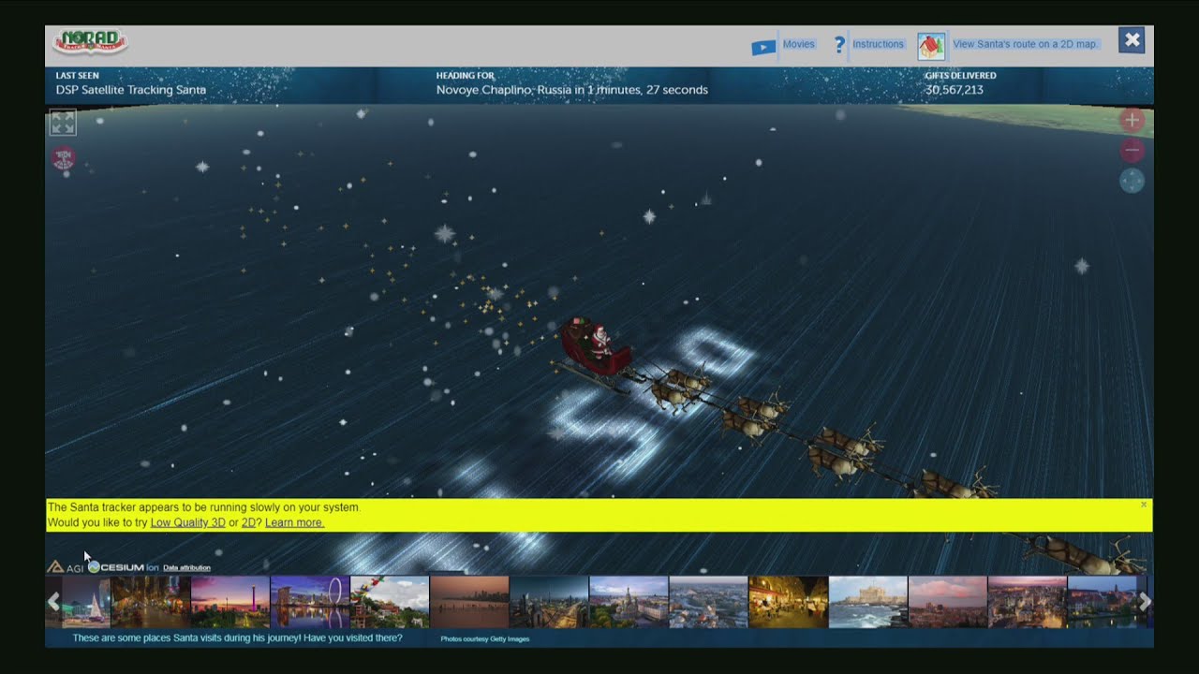This screenshot has width=1199, height=674.
Task: Open the dusk cityscape lights thumbnail
Action: 1027,602
